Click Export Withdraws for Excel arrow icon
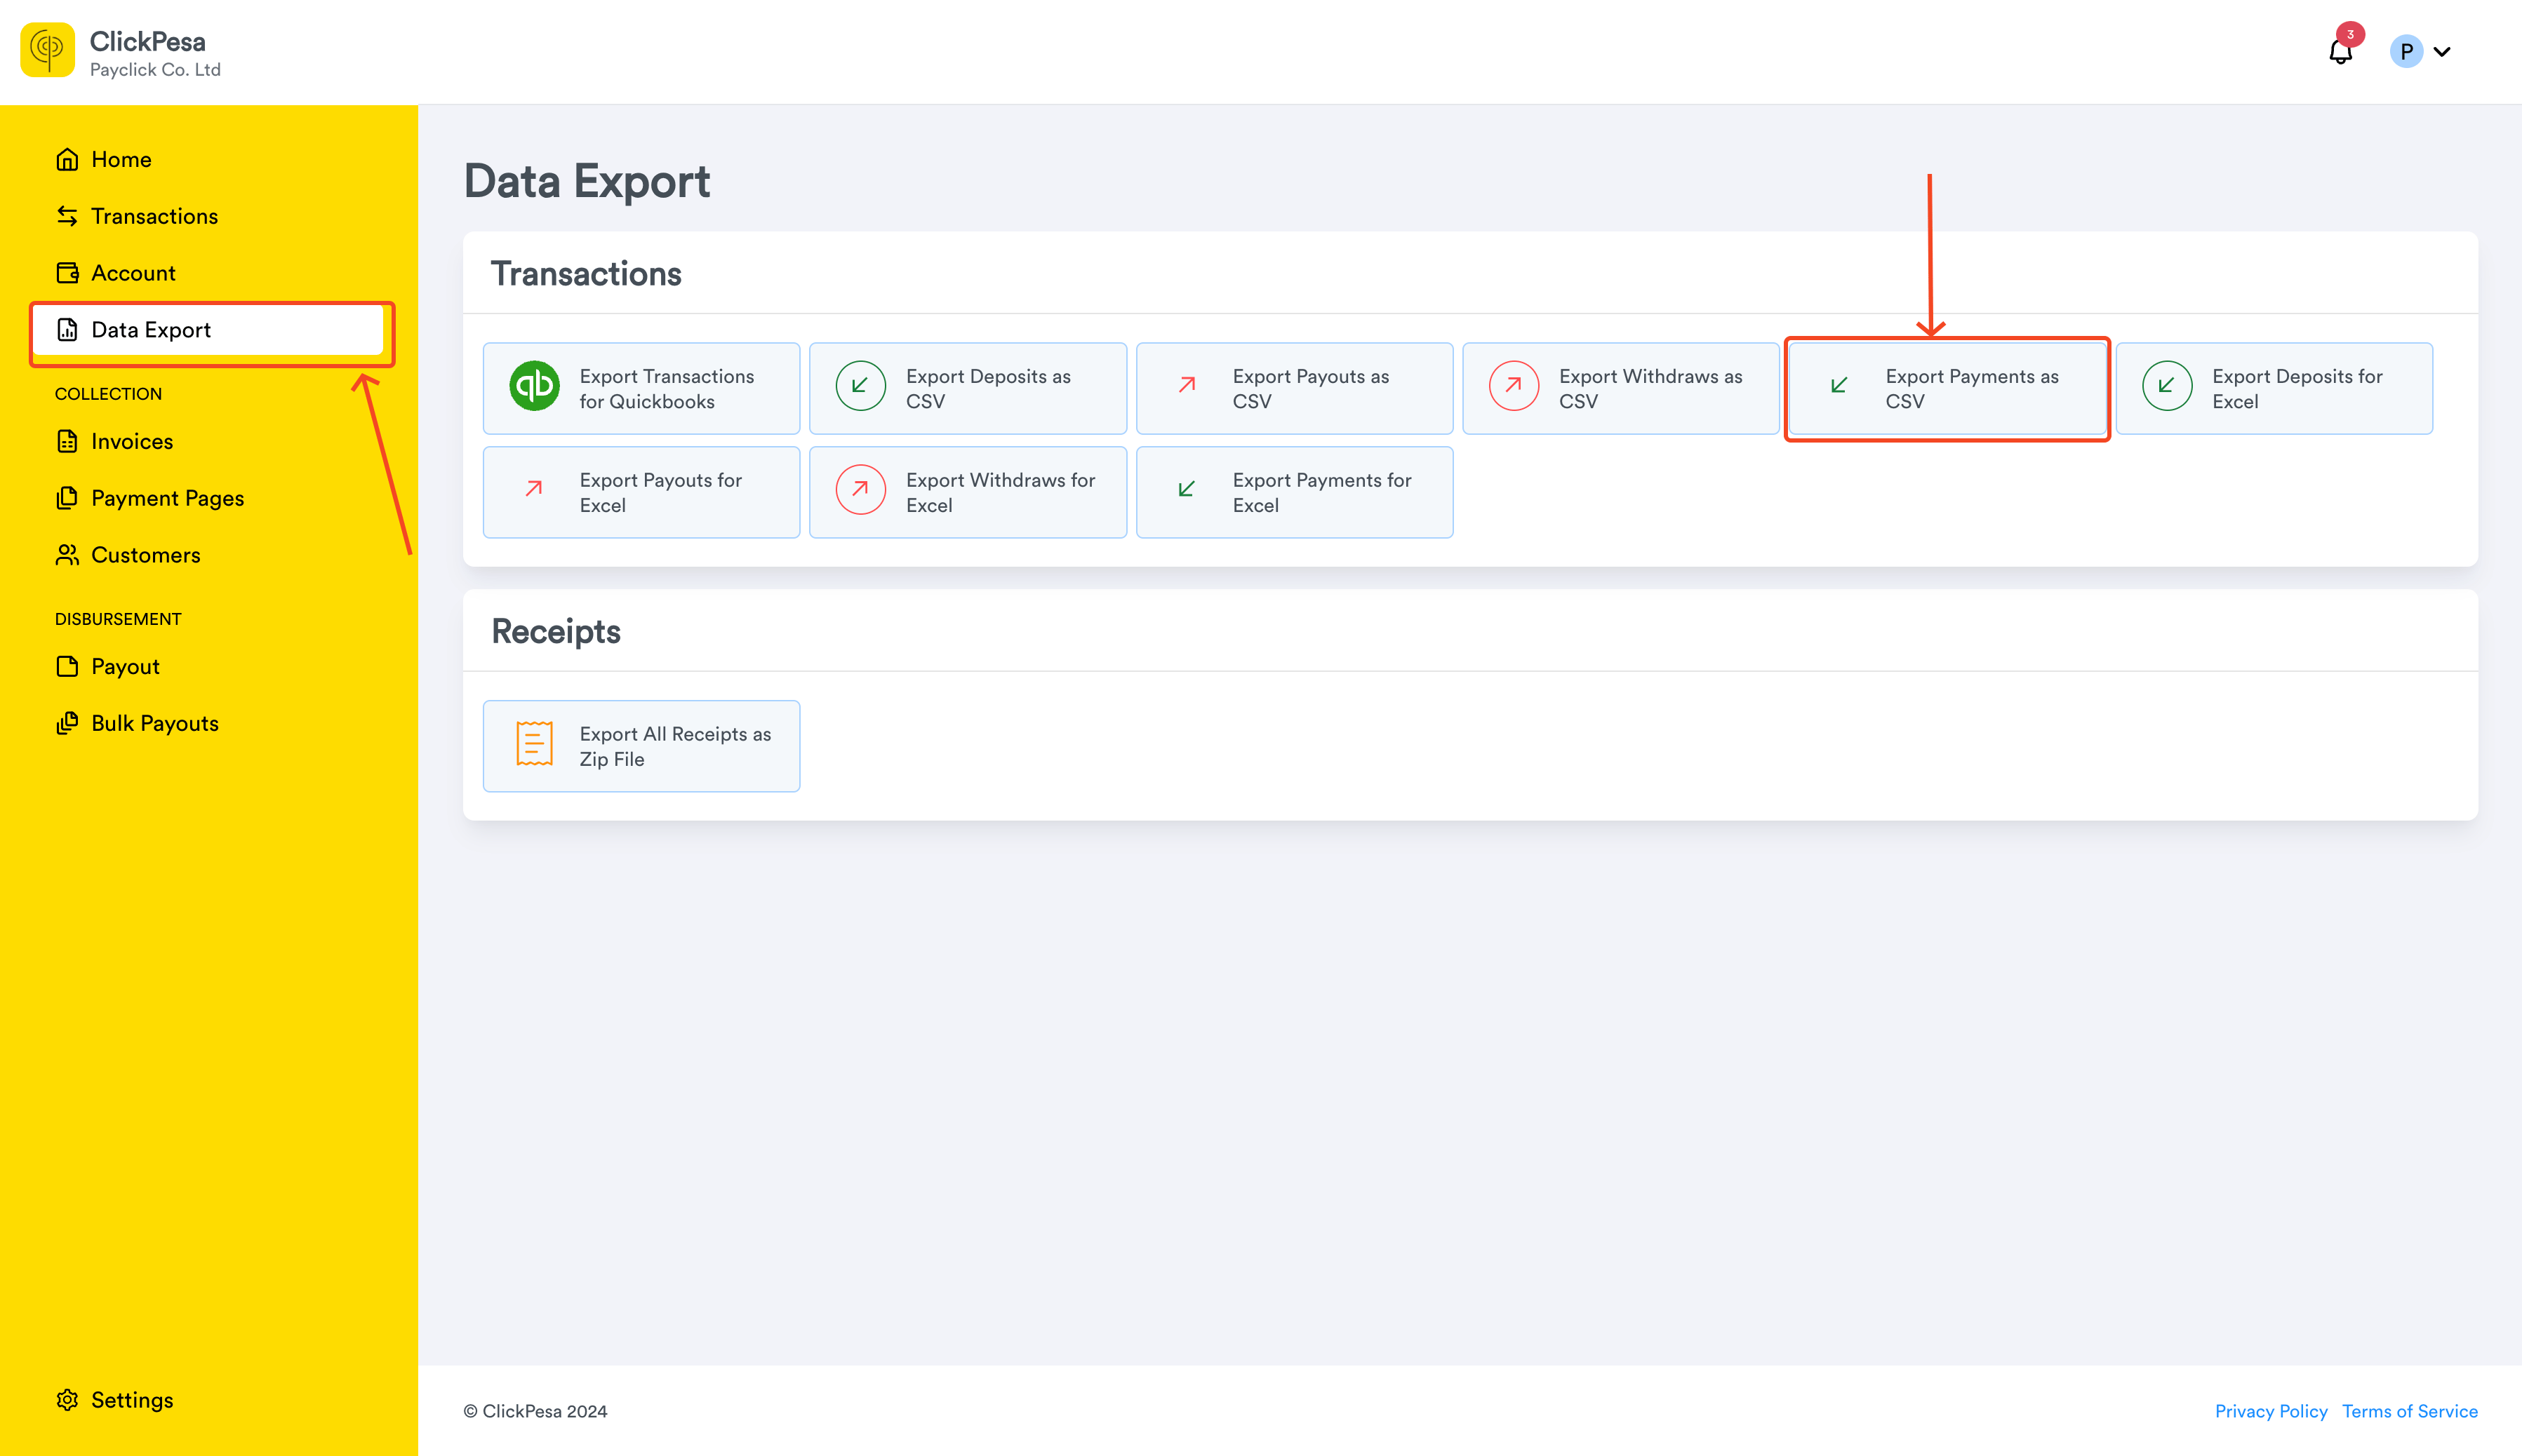 coord(860,490)
